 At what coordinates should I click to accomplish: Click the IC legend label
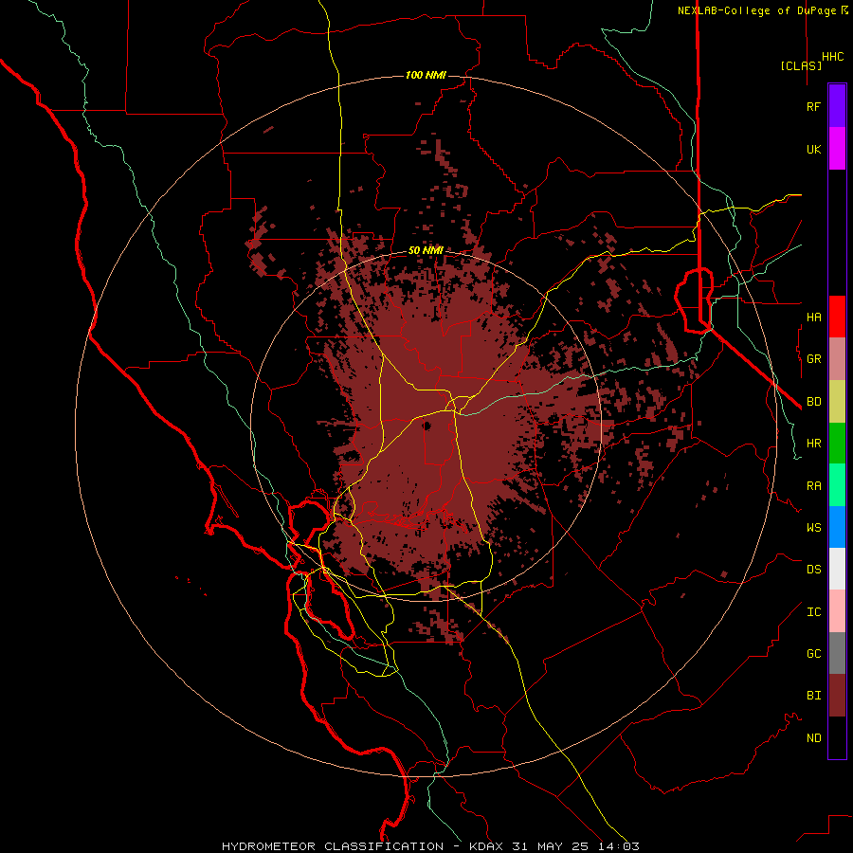coord(813,612)
